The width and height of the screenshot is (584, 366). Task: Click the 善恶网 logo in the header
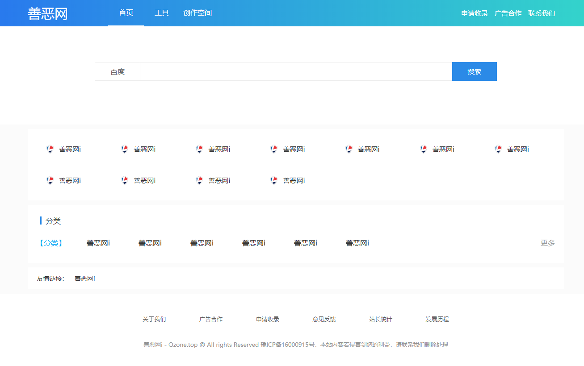click(47, 13)
